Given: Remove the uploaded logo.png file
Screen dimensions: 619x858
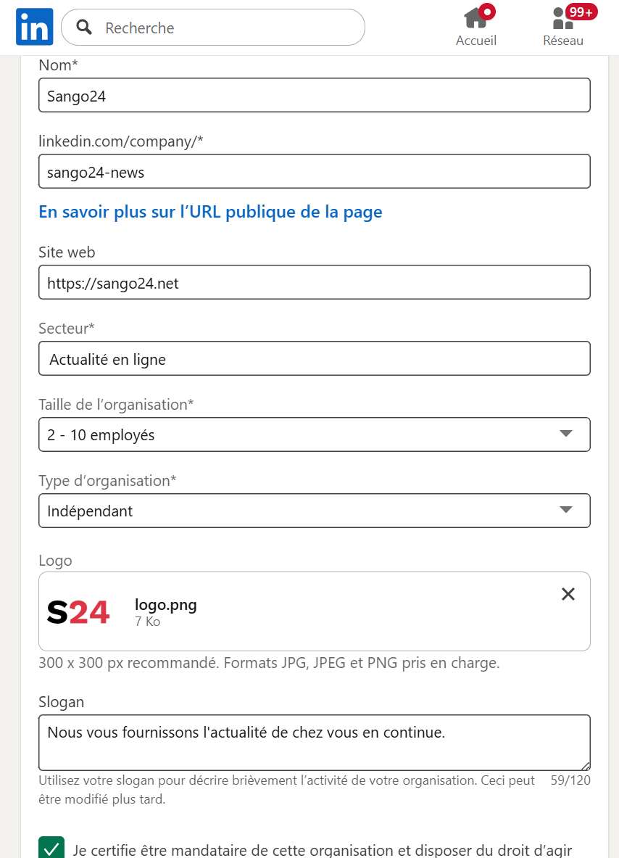Looking at the screenshot, I should (x=568, y=594).
